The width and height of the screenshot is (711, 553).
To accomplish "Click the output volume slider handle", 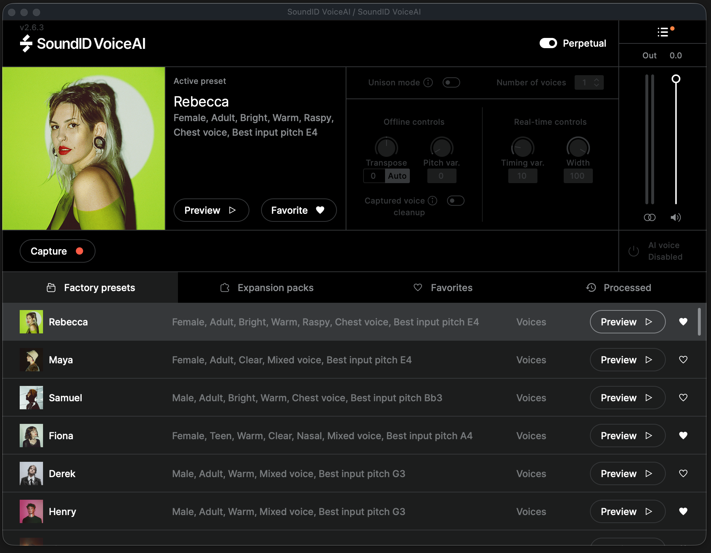I will coord(676,79).
